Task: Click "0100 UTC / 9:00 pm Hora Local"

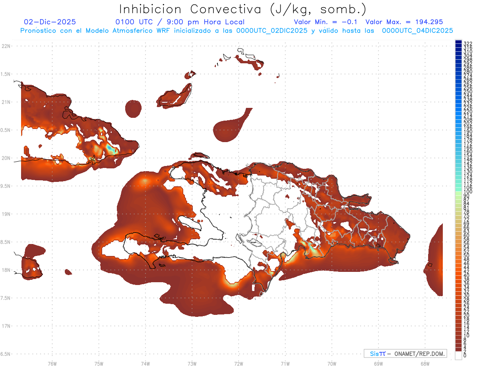Action: [x=180, y=22]
